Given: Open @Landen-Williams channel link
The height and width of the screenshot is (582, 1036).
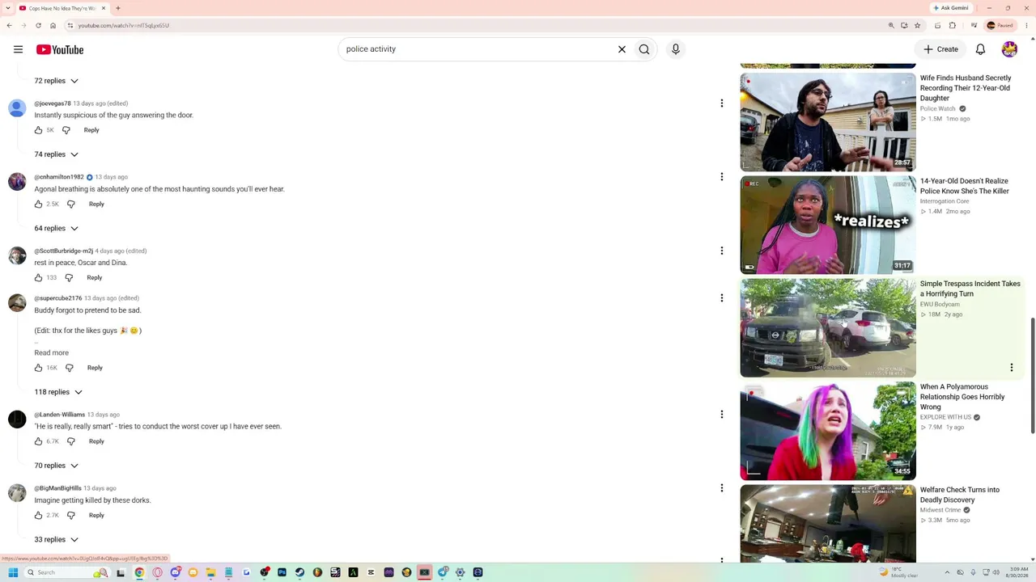Looking at the screenshot, I should (60, 415).
